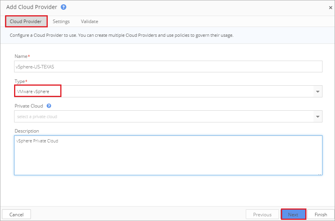The height and width of the screenshot is (221, 335).
Task: Close the Add Cloud Provider dialog
Action: point(331,8)
